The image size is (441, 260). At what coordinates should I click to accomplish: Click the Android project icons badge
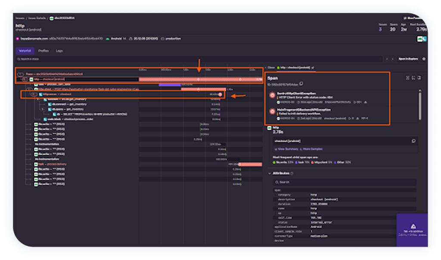coord(422,39)
